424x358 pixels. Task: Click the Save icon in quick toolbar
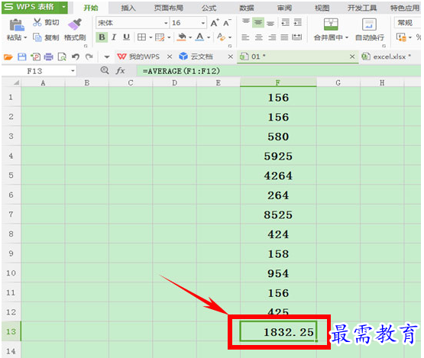click(x=22, y=56)
